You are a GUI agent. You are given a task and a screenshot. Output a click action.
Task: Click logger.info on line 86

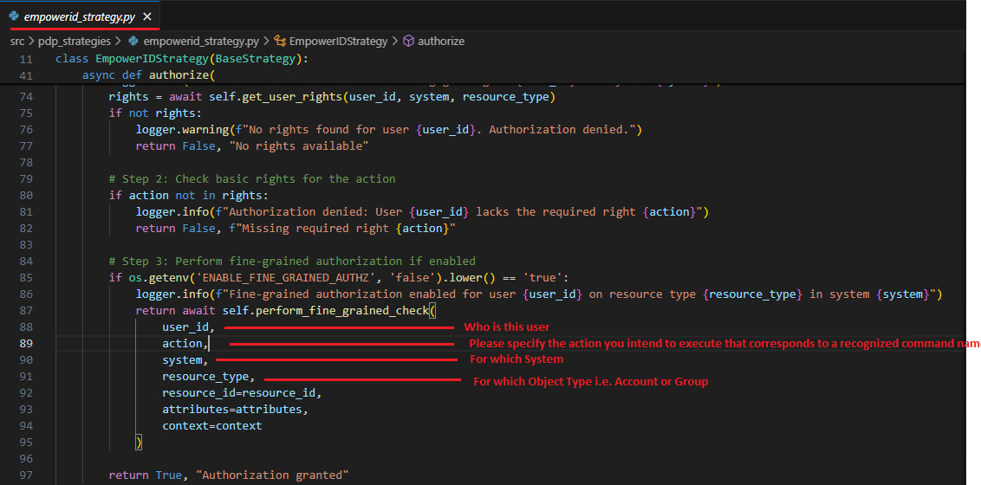174,294
